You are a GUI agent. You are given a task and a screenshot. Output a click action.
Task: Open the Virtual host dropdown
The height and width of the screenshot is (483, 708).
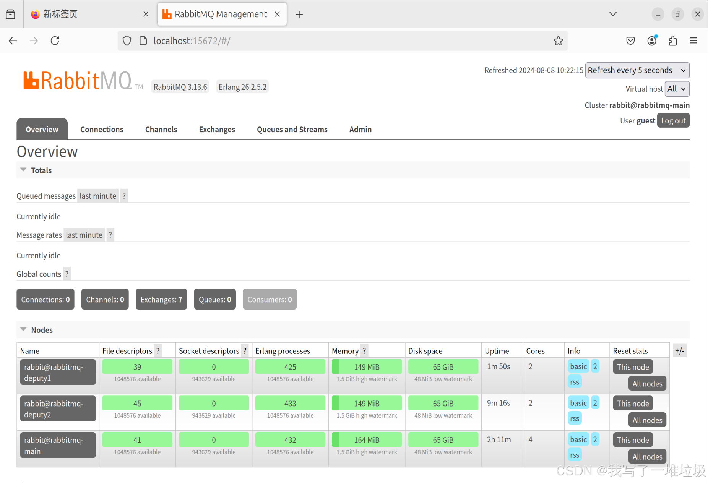tap(677, 89)
